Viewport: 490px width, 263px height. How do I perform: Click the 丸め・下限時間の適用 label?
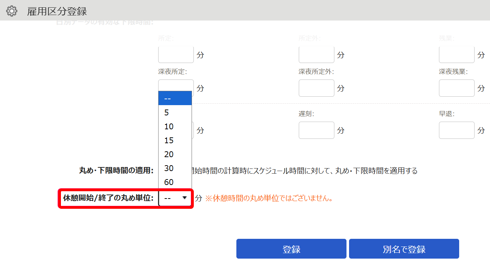click(x=116, y=170)
